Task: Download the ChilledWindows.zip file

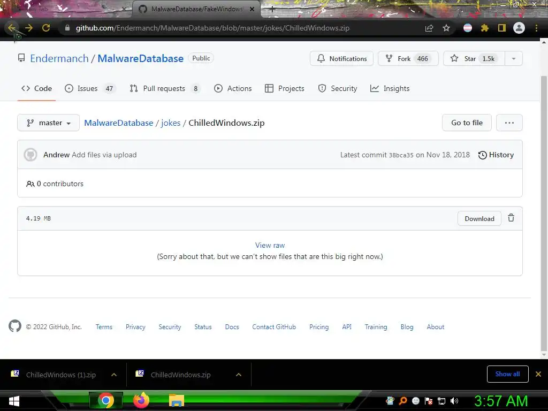Action: pyautogui.click(x=479, y=218)
